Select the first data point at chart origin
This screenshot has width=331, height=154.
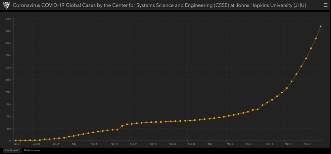pyautogui.click(x=16, y=140)
